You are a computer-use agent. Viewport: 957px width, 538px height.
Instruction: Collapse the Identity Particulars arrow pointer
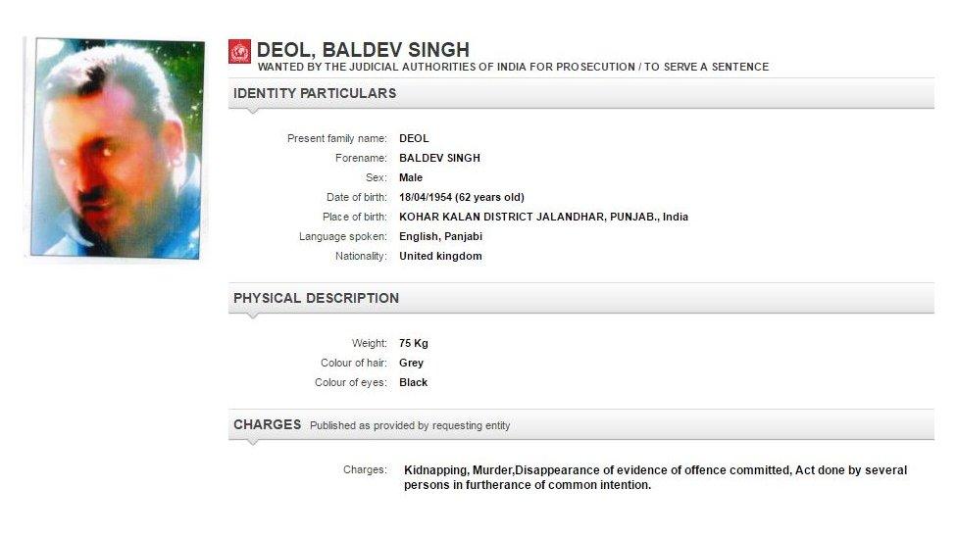coord(253,111)
